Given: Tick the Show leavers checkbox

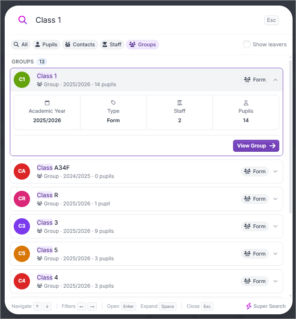Looking at the screenshot, I should [x=247, y=44].
